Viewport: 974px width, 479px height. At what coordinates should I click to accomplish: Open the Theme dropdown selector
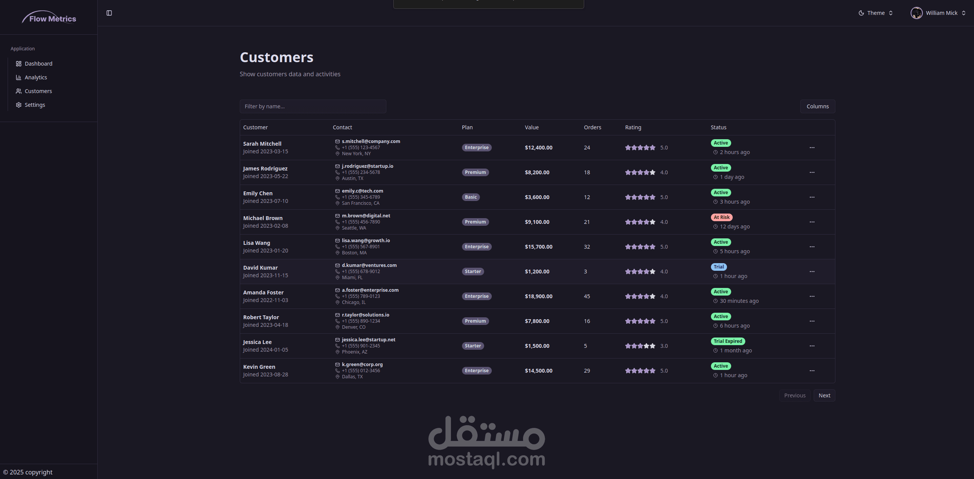tap(876, 13)
